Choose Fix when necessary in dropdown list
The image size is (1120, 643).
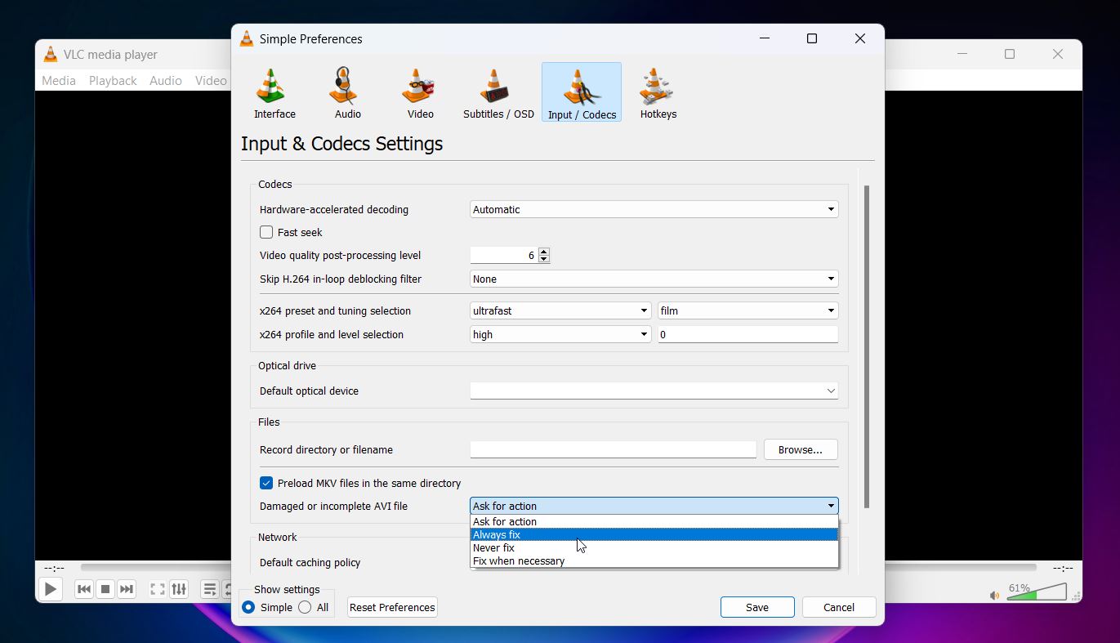point(654,560)
